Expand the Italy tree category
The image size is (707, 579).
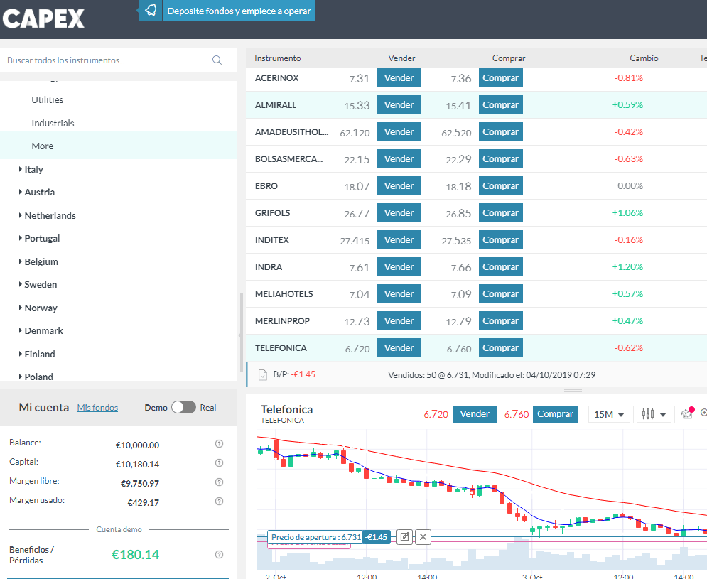[x=33, y=169]
